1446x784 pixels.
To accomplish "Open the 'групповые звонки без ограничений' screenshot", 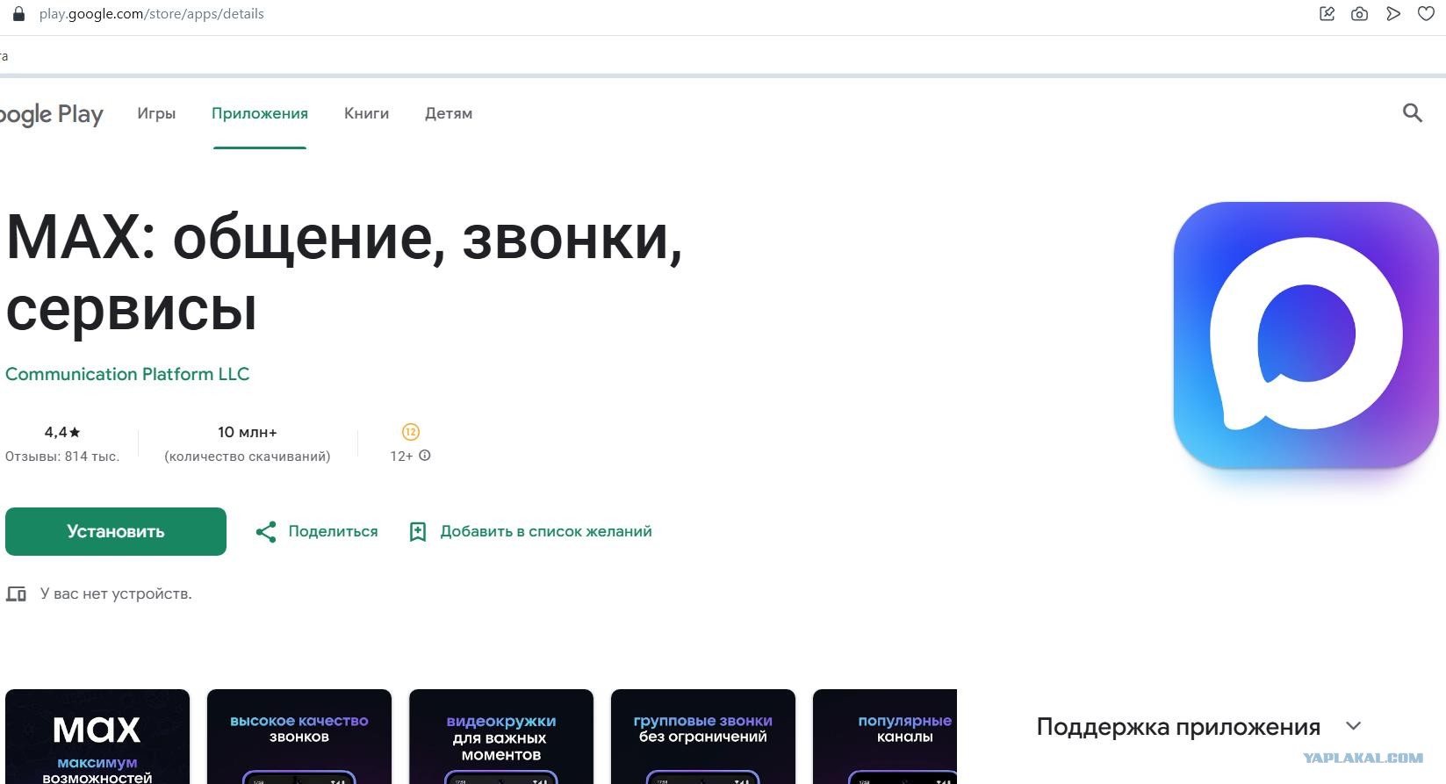I will pos(703,737).
